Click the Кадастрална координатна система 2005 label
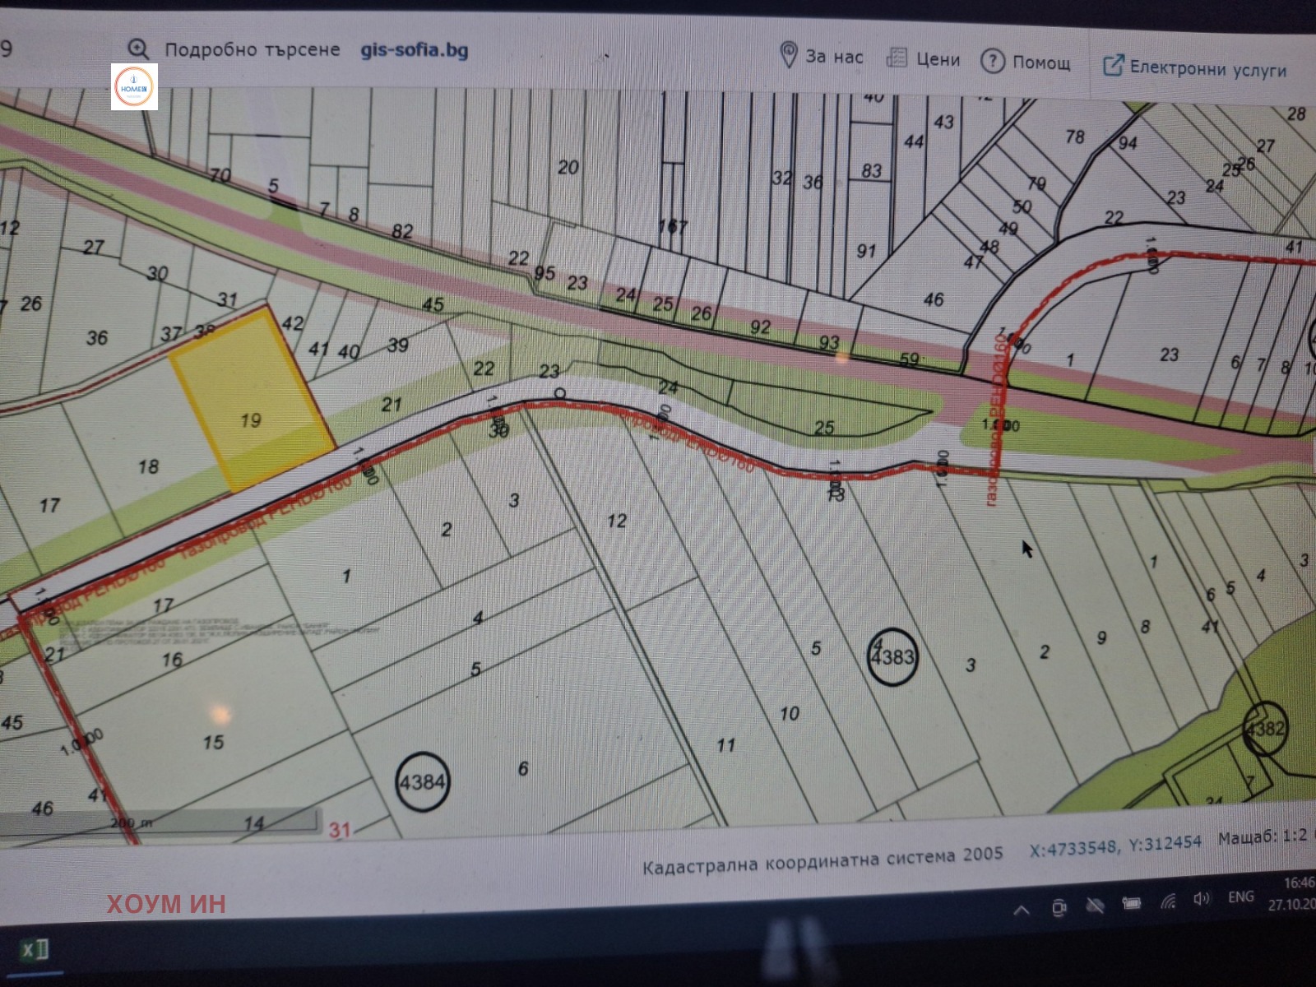 coord(822,860)
